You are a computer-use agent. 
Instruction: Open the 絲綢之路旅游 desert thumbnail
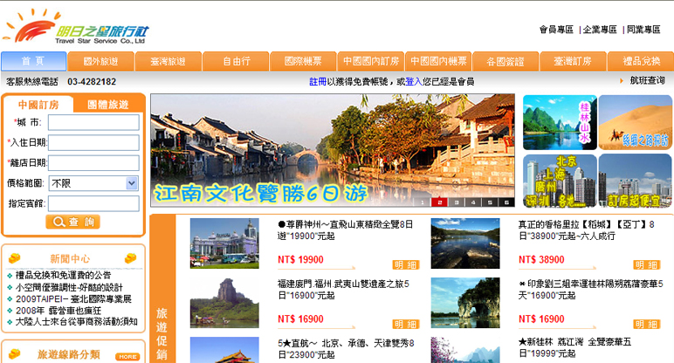635,121
